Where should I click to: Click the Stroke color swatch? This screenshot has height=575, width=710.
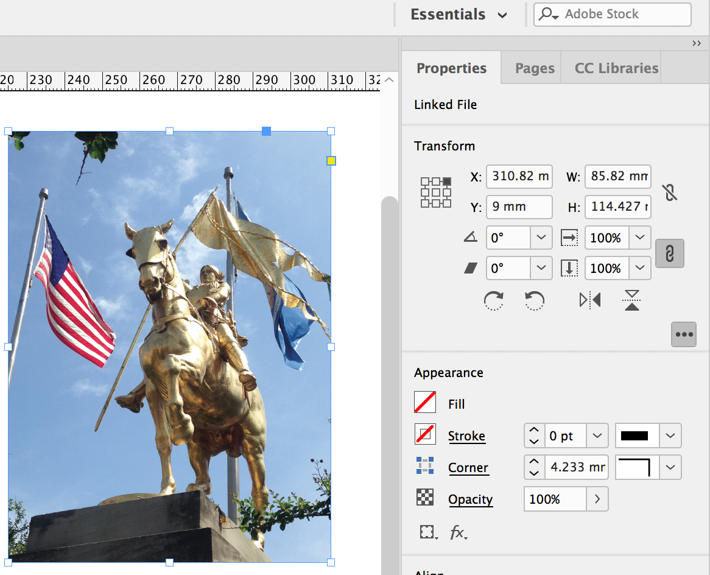click(x=425, y=434)
